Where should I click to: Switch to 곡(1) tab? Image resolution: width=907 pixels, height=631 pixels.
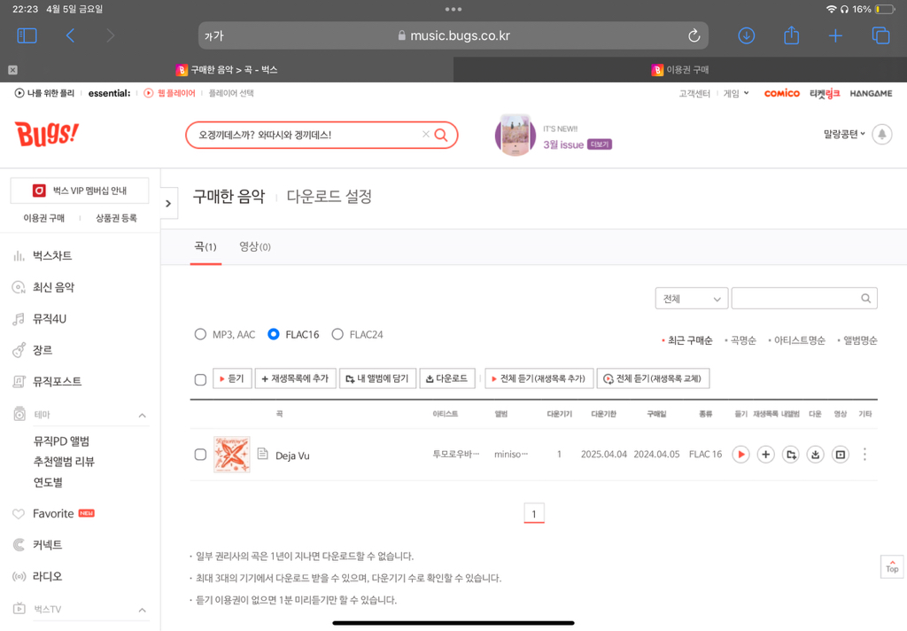click(205, 247)
